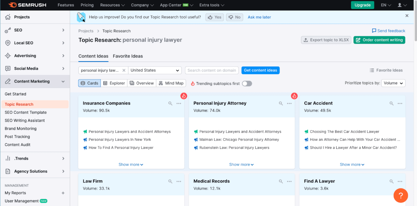
Task: Click Send feedback link
Action: pos(389,31)
